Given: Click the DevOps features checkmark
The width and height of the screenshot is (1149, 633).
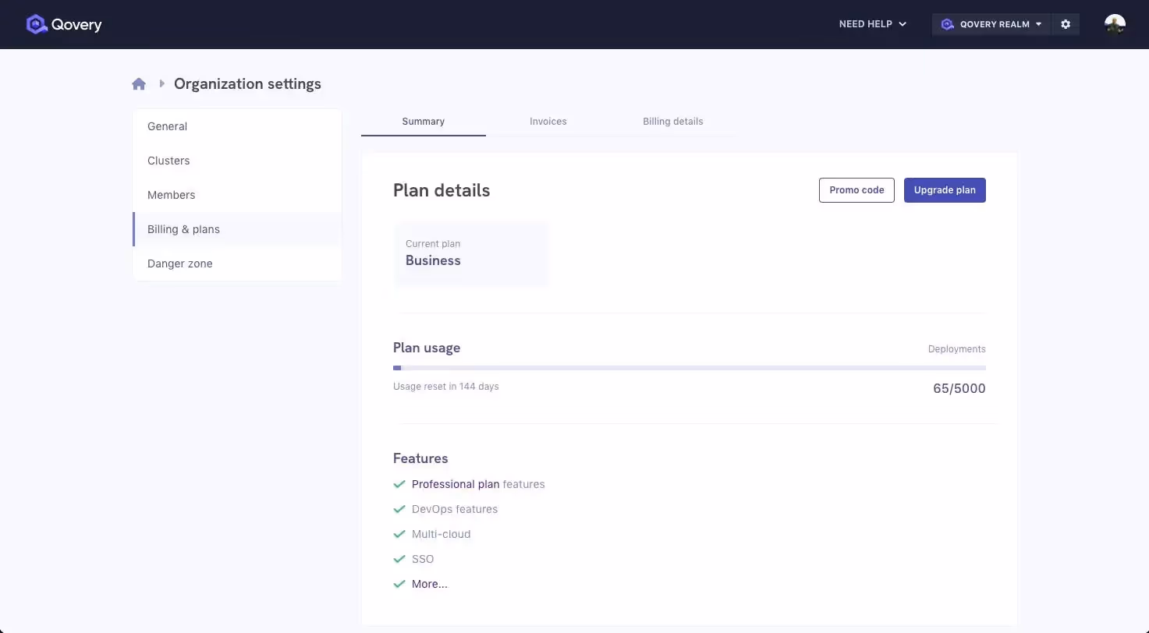Looking at the screenshot, I should click(399, 509).
